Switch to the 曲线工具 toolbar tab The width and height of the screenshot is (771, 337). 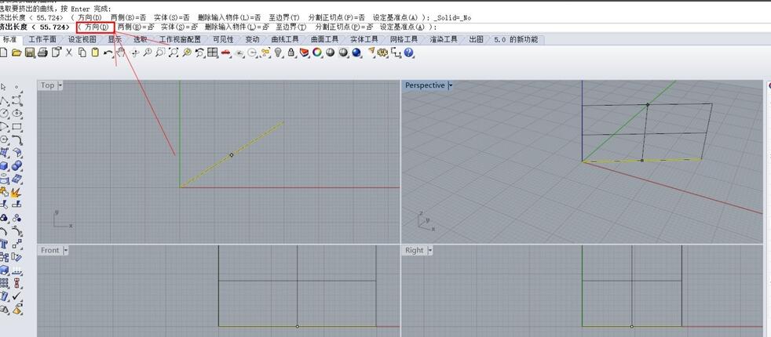[285, 39]
